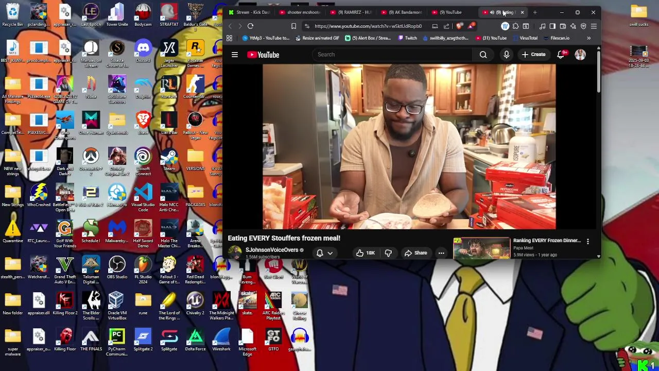The height and width of the screenshot is (371, 659).
Task: Open more actions menu below video
Action: coord(441,253)
